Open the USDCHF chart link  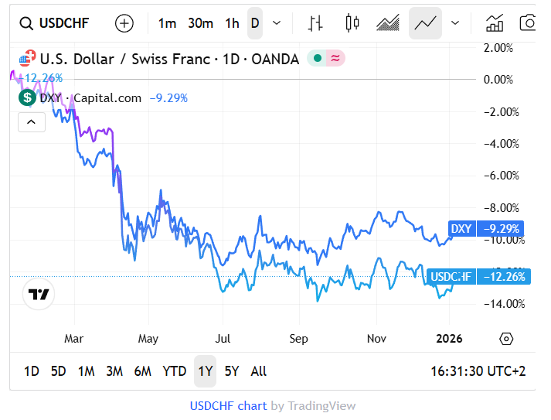[x=228, y=406]
